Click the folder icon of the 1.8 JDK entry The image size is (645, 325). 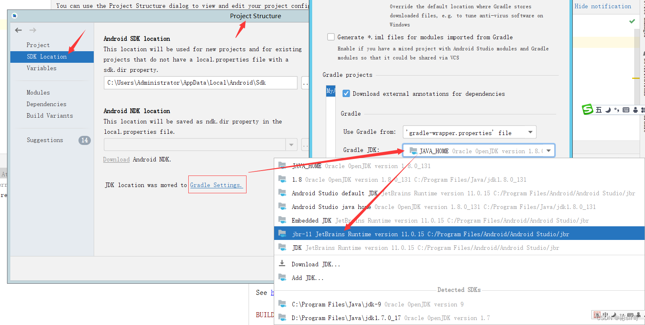tap(282, 179)
